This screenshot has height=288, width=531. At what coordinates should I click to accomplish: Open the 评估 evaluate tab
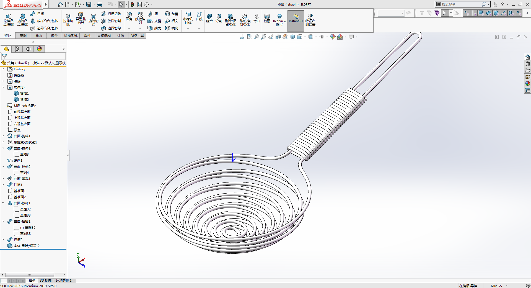pos(121,35)
